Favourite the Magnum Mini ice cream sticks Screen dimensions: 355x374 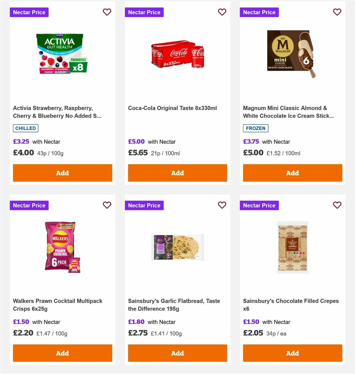(337, 12)
